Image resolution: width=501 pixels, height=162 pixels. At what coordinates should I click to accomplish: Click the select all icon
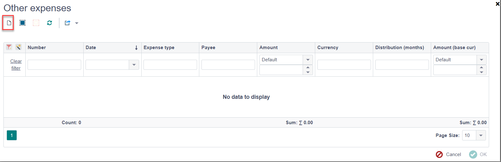(23, 23)
